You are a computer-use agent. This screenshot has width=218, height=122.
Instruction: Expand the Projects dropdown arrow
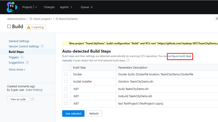36,7
